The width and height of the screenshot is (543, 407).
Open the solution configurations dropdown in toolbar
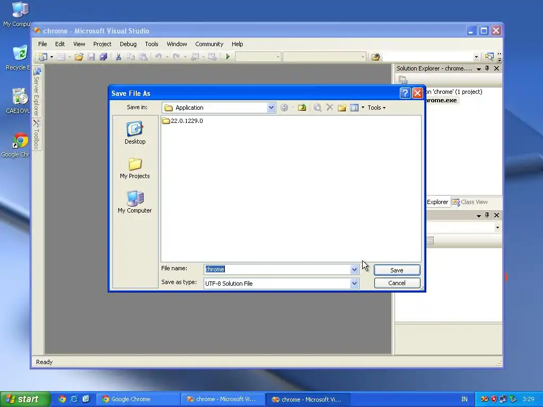(x=278, y=57)
